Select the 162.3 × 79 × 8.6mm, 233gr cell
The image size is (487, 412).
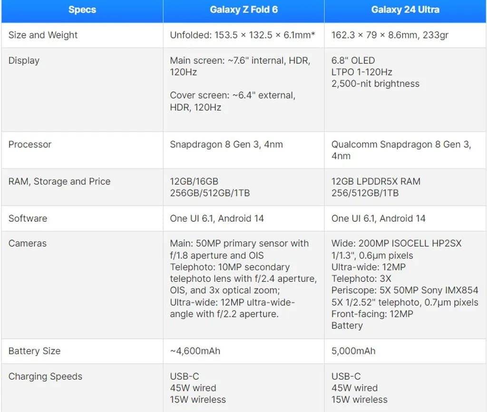pos(390,35)
